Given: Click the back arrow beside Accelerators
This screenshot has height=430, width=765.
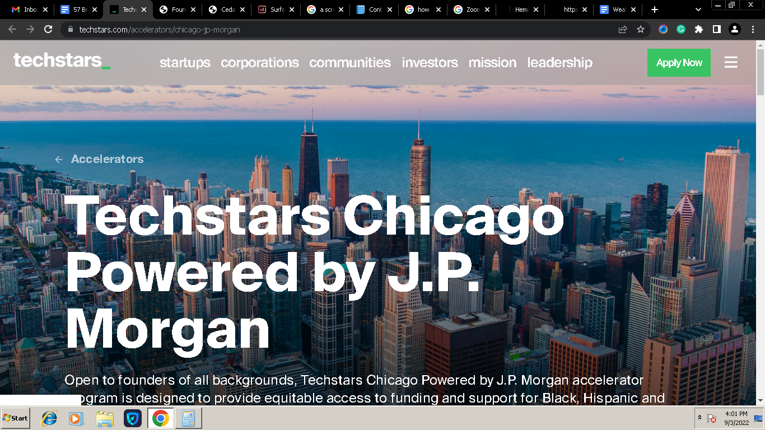Looking at the screenshot, I should [x=58, y=160].
